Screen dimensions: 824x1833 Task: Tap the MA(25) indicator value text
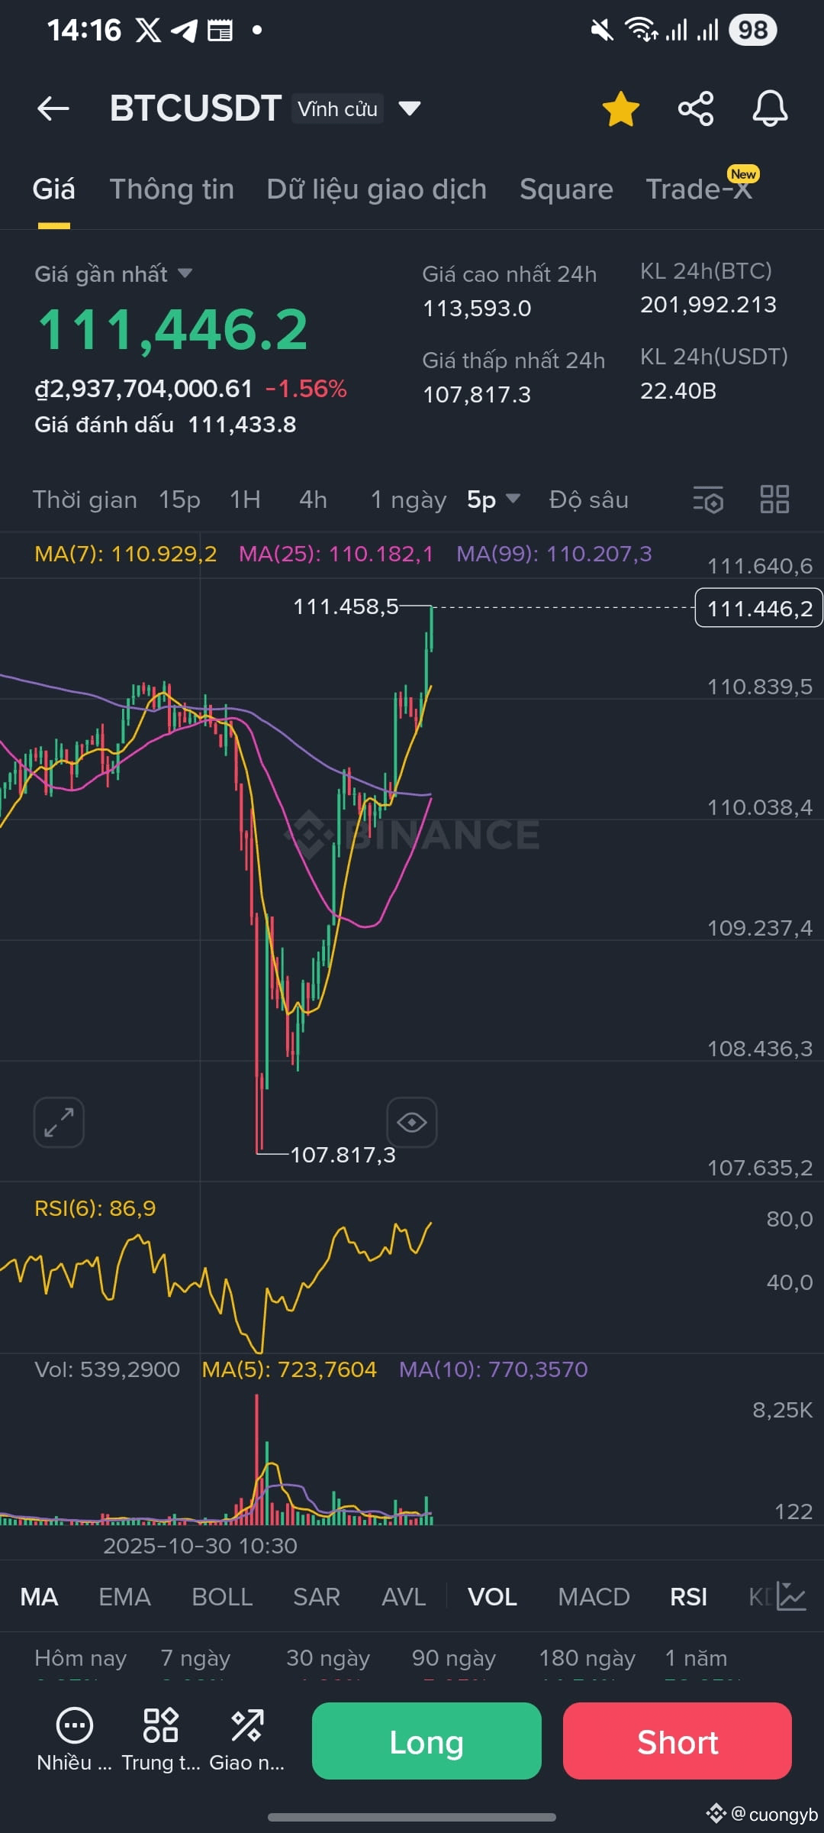(336, 554)
